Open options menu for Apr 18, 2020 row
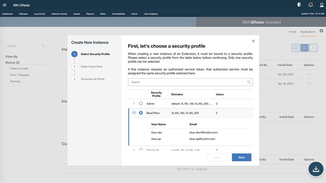326x183 pixels. coord(309,83)
